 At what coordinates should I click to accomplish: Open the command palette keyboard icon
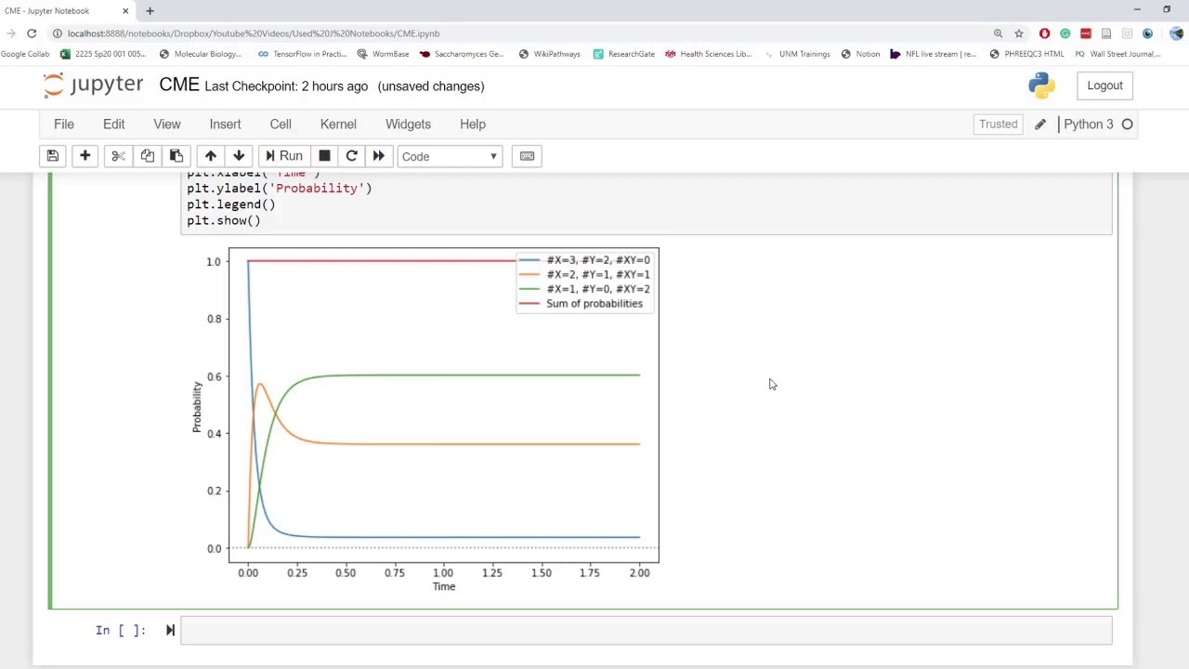tap(527, 156)
